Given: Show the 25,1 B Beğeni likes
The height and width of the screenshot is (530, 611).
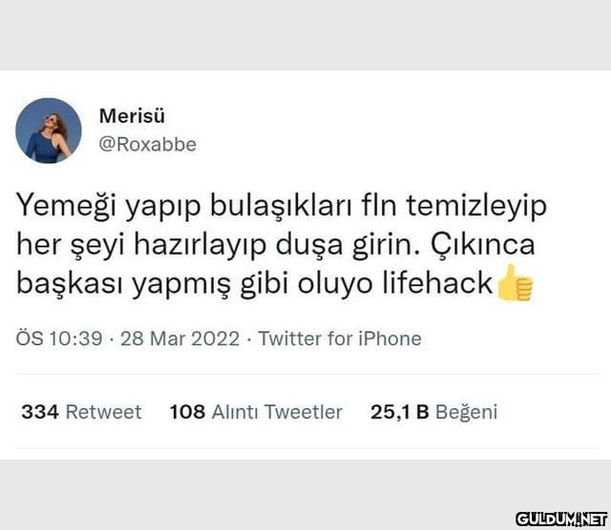Looking at the screenshot, I should 434,412.
